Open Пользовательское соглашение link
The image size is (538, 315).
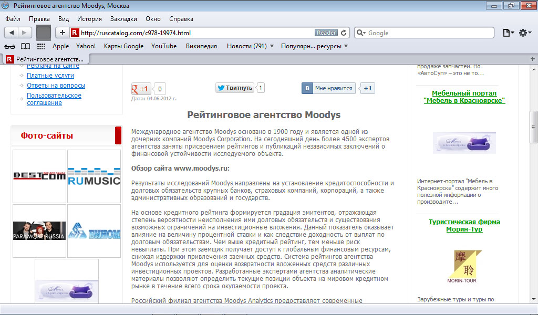(54, 99)
